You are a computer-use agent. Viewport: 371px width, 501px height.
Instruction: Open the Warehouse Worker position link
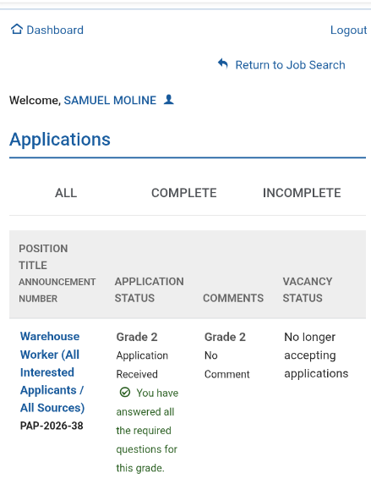tap(52, 372)
